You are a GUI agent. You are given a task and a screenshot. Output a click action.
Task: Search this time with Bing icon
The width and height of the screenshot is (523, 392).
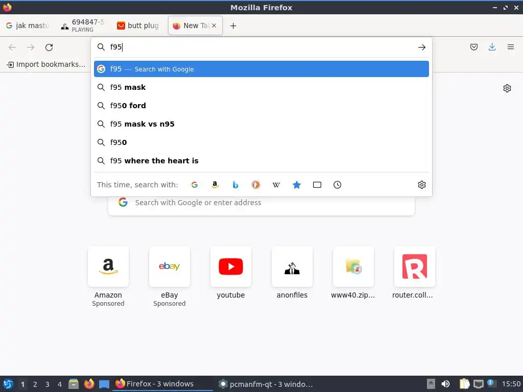(235, 185)
